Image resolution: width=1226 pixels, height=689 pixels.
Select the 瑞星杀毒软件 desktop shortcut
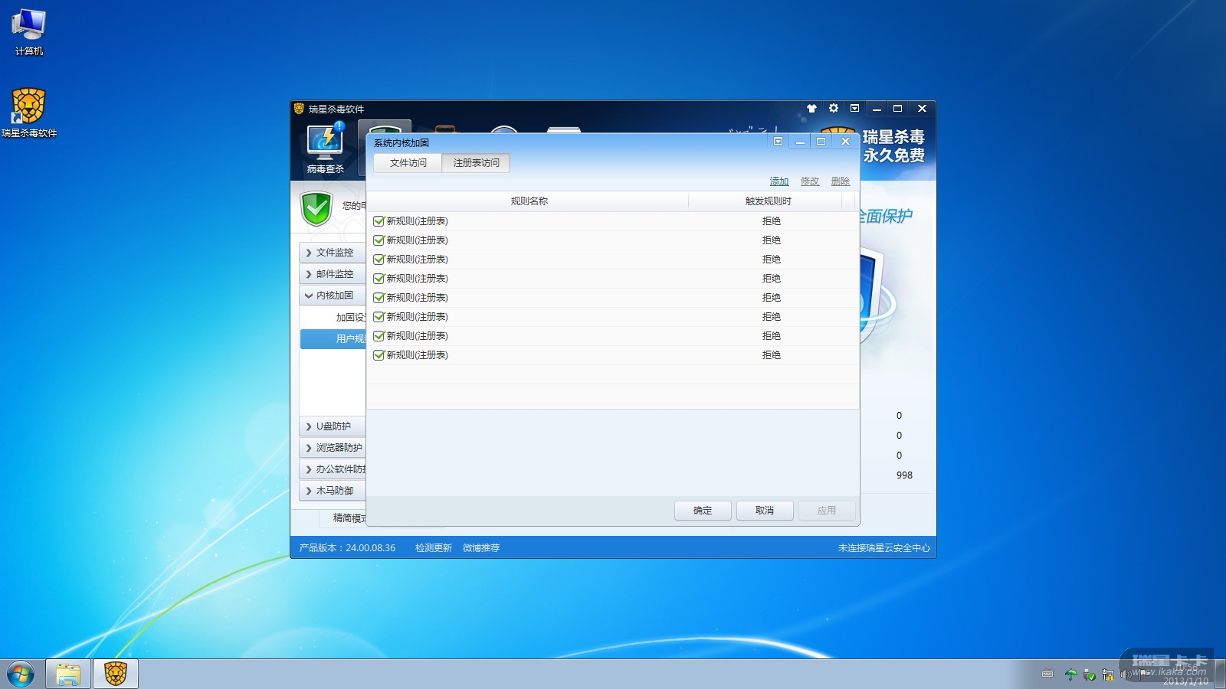point(29,113)
